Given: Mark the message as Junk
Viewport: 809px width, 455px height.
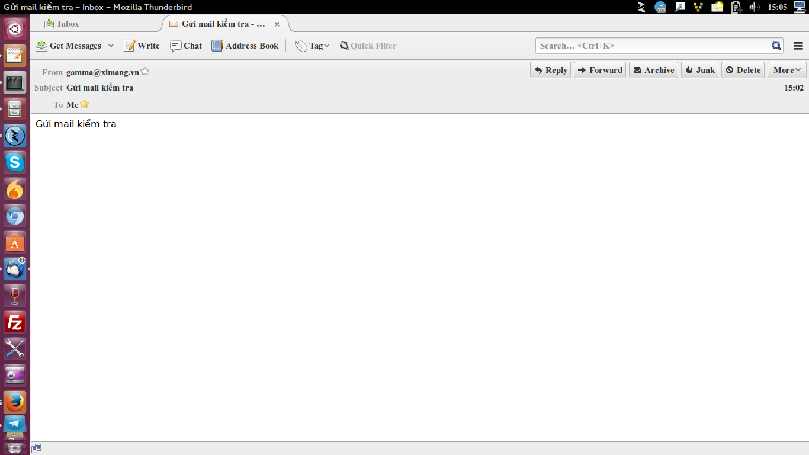Looking at the screenshot, I should pos(699,70).
